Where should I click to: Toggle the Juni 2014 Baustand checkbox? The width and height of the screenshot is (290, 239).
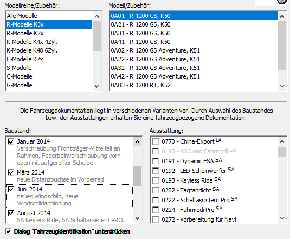pos(11,189)
